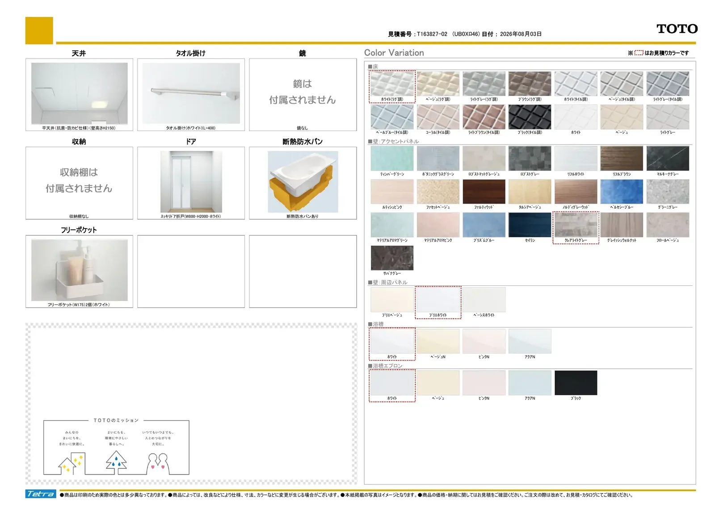Select the グレイッシュウォルナット accent swatch
This screenshot has width=715, height=505.
[x=622, y=225]
